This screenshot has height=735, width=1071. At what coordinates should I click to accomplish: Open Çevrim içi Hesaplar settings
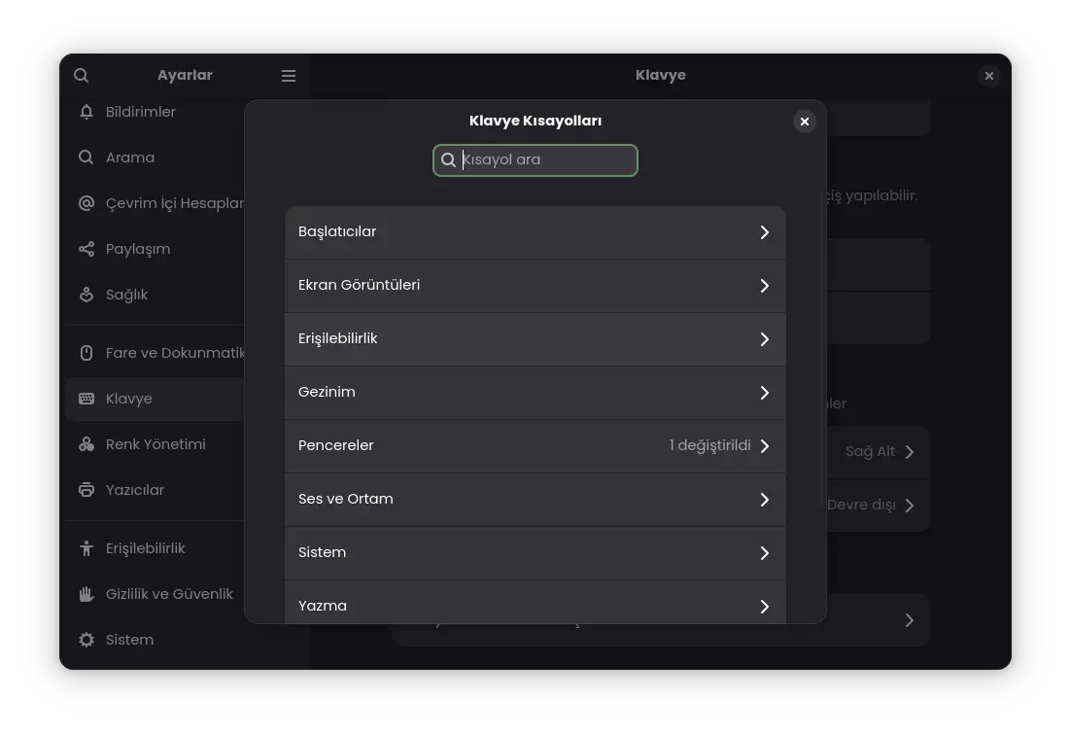point(155,203)
